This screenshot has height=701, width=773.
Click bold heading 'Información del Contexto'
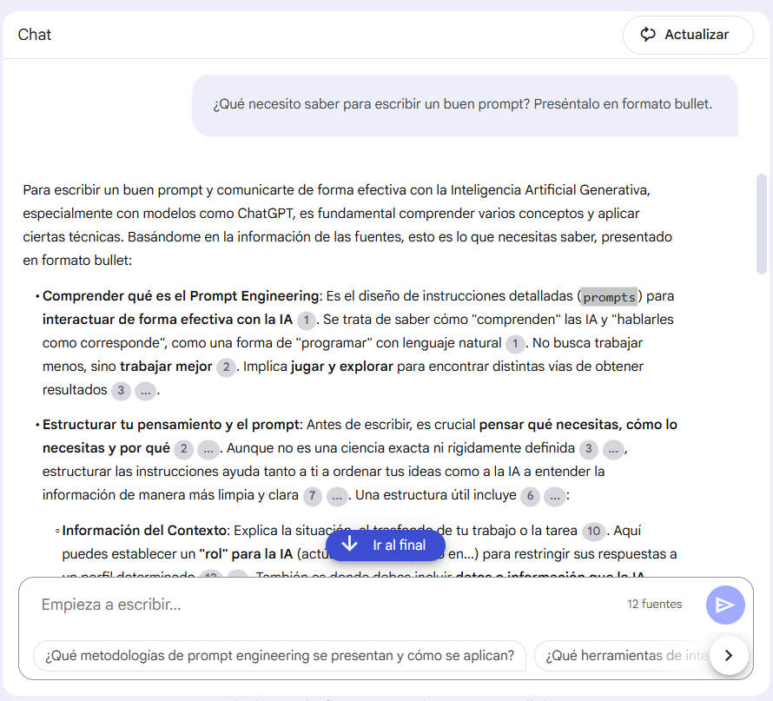coord(144,531)
